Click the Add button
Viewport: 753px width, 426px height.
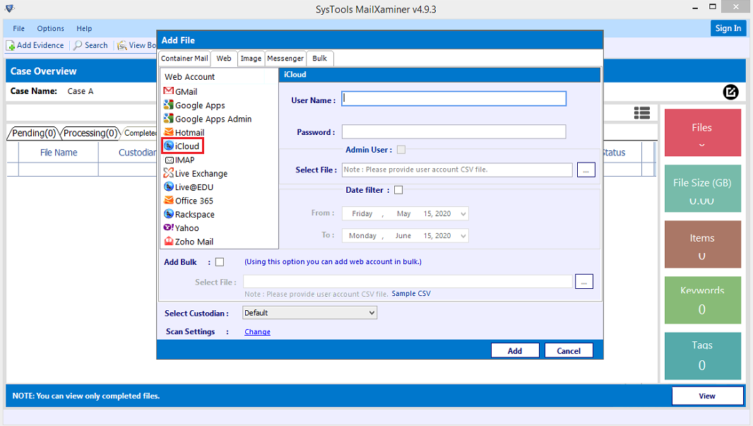point(515,350)
